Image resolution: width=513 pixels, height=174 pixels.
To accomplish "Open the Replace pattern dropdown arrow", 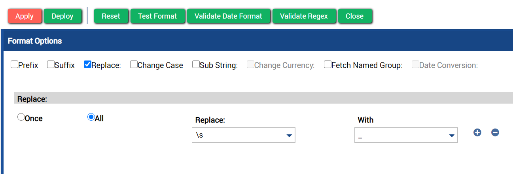I will click(289, 135).
